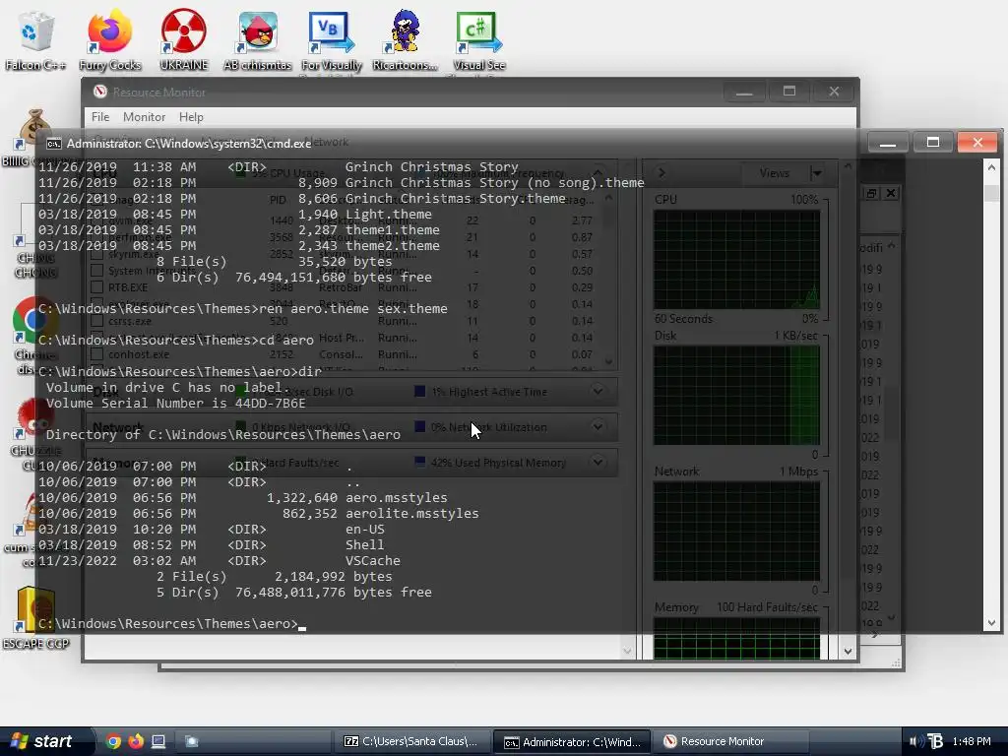Image resolution: width=1008 pixels, height=756 pixels.
Task: Click the cmd window scrollbar up arrow
Action: (x=991, y=167)
